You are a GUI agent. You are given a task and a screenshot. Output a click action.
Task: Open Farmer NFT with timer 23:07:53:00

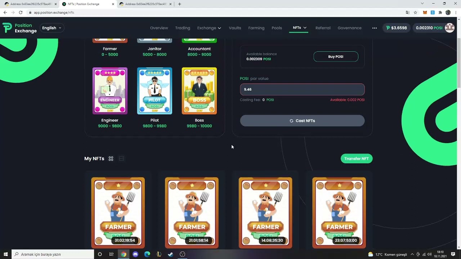pyautogui.click(x=339, y=213)
